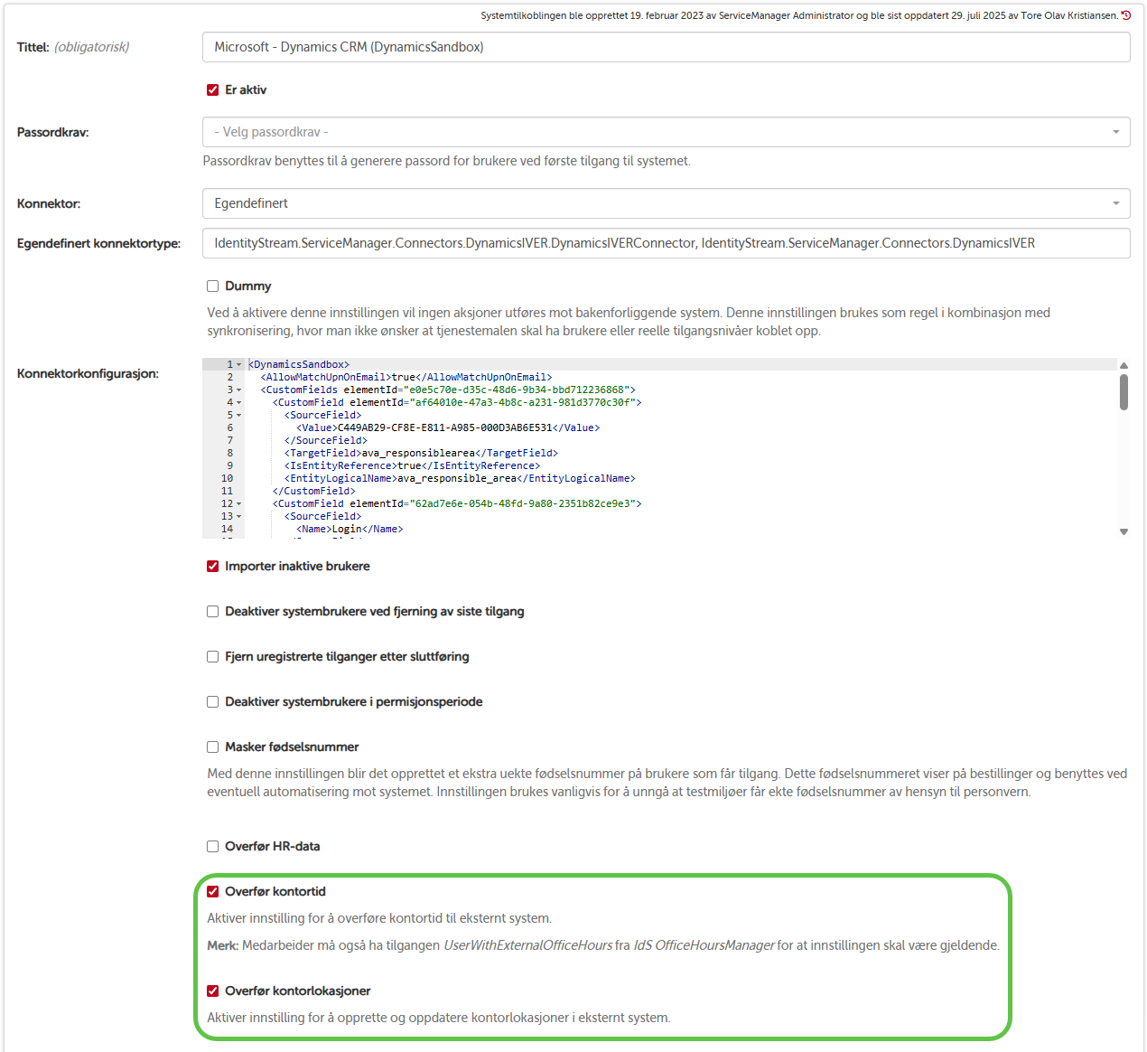Enable the Overfør HR-data option
Image resolution: width=1147 pixels, height=1052 pixels.
pyautogui.click(x=213, y=847)
